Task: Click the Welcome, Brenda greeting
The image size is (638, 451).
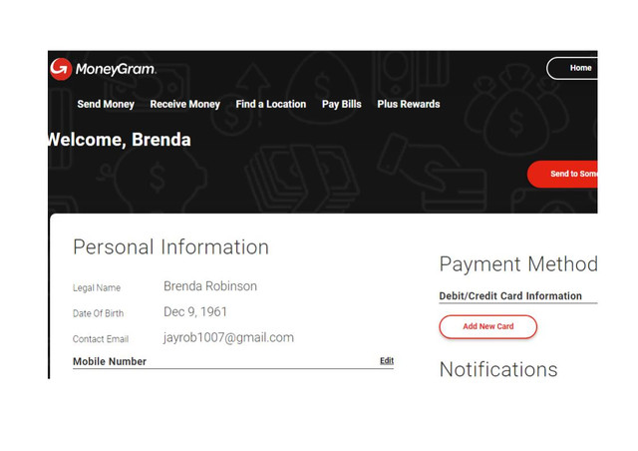Action: click(x=120, y=140)
